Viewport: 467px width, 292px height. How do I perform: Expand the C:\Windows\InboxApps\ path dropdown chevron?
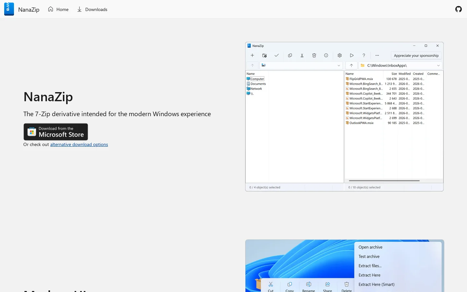click(x=438, y=66)
